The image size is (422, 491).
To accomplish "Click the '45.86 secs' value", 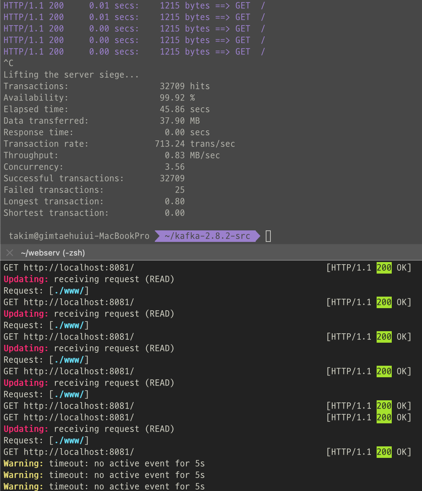I will coord(185,109).
